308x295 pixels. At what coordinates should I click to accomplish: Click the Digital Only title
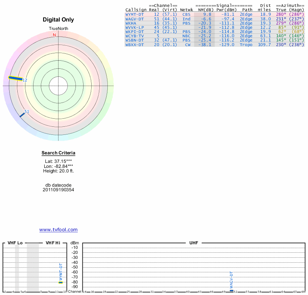pyautogui.click(x=59, y=20)
